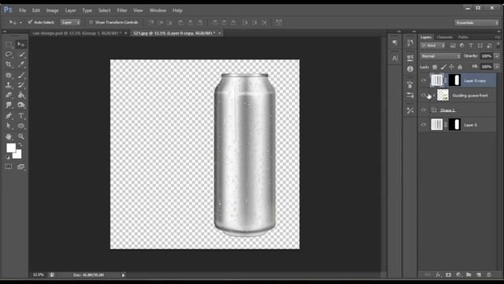Toggle Quick Mask mode
The height and width of the screenshot is (284, 504).
pos(9,166)
